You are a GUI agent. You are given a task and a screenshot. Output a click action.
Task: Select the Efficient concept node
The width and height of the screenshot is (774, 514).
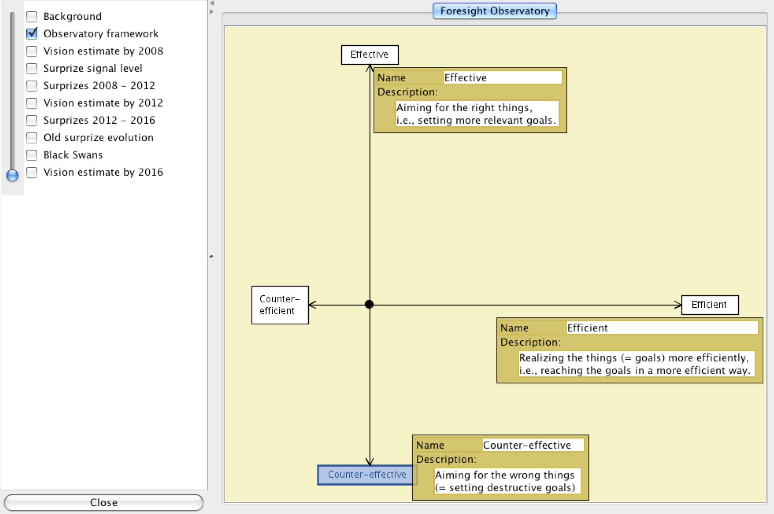point(710,305)
